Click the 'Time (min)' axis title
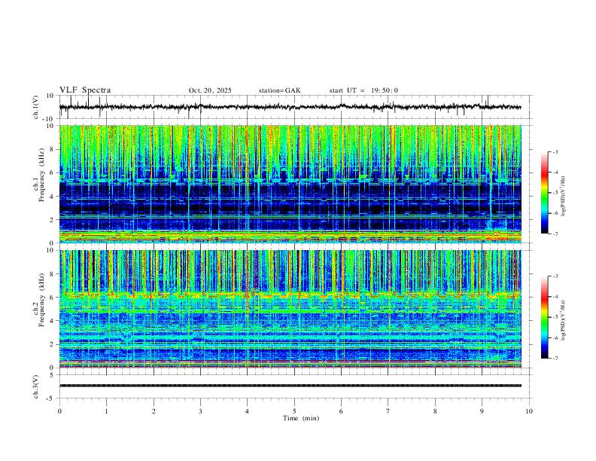596x461 pixels. tap(301, 418)
